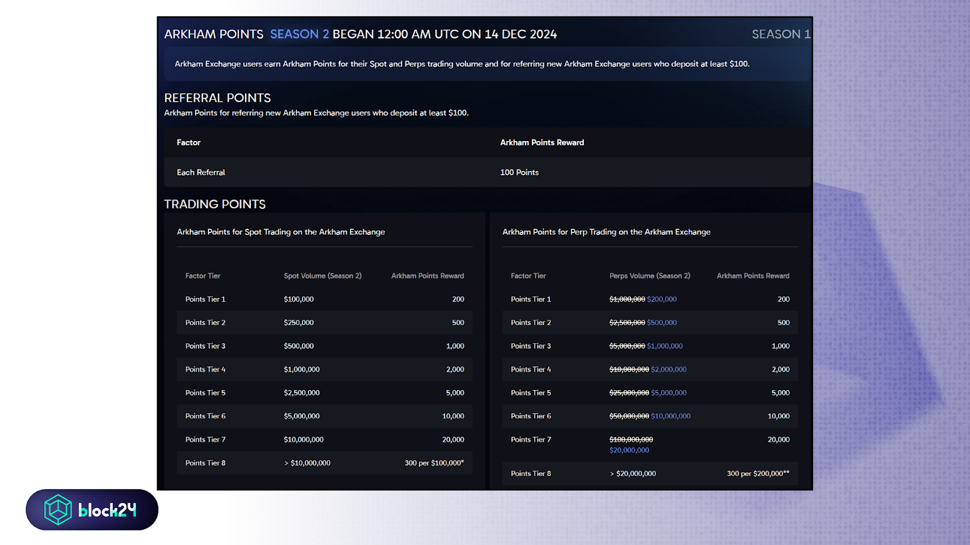Click the spot table 'Points Tier 6' label

(206, 416)
